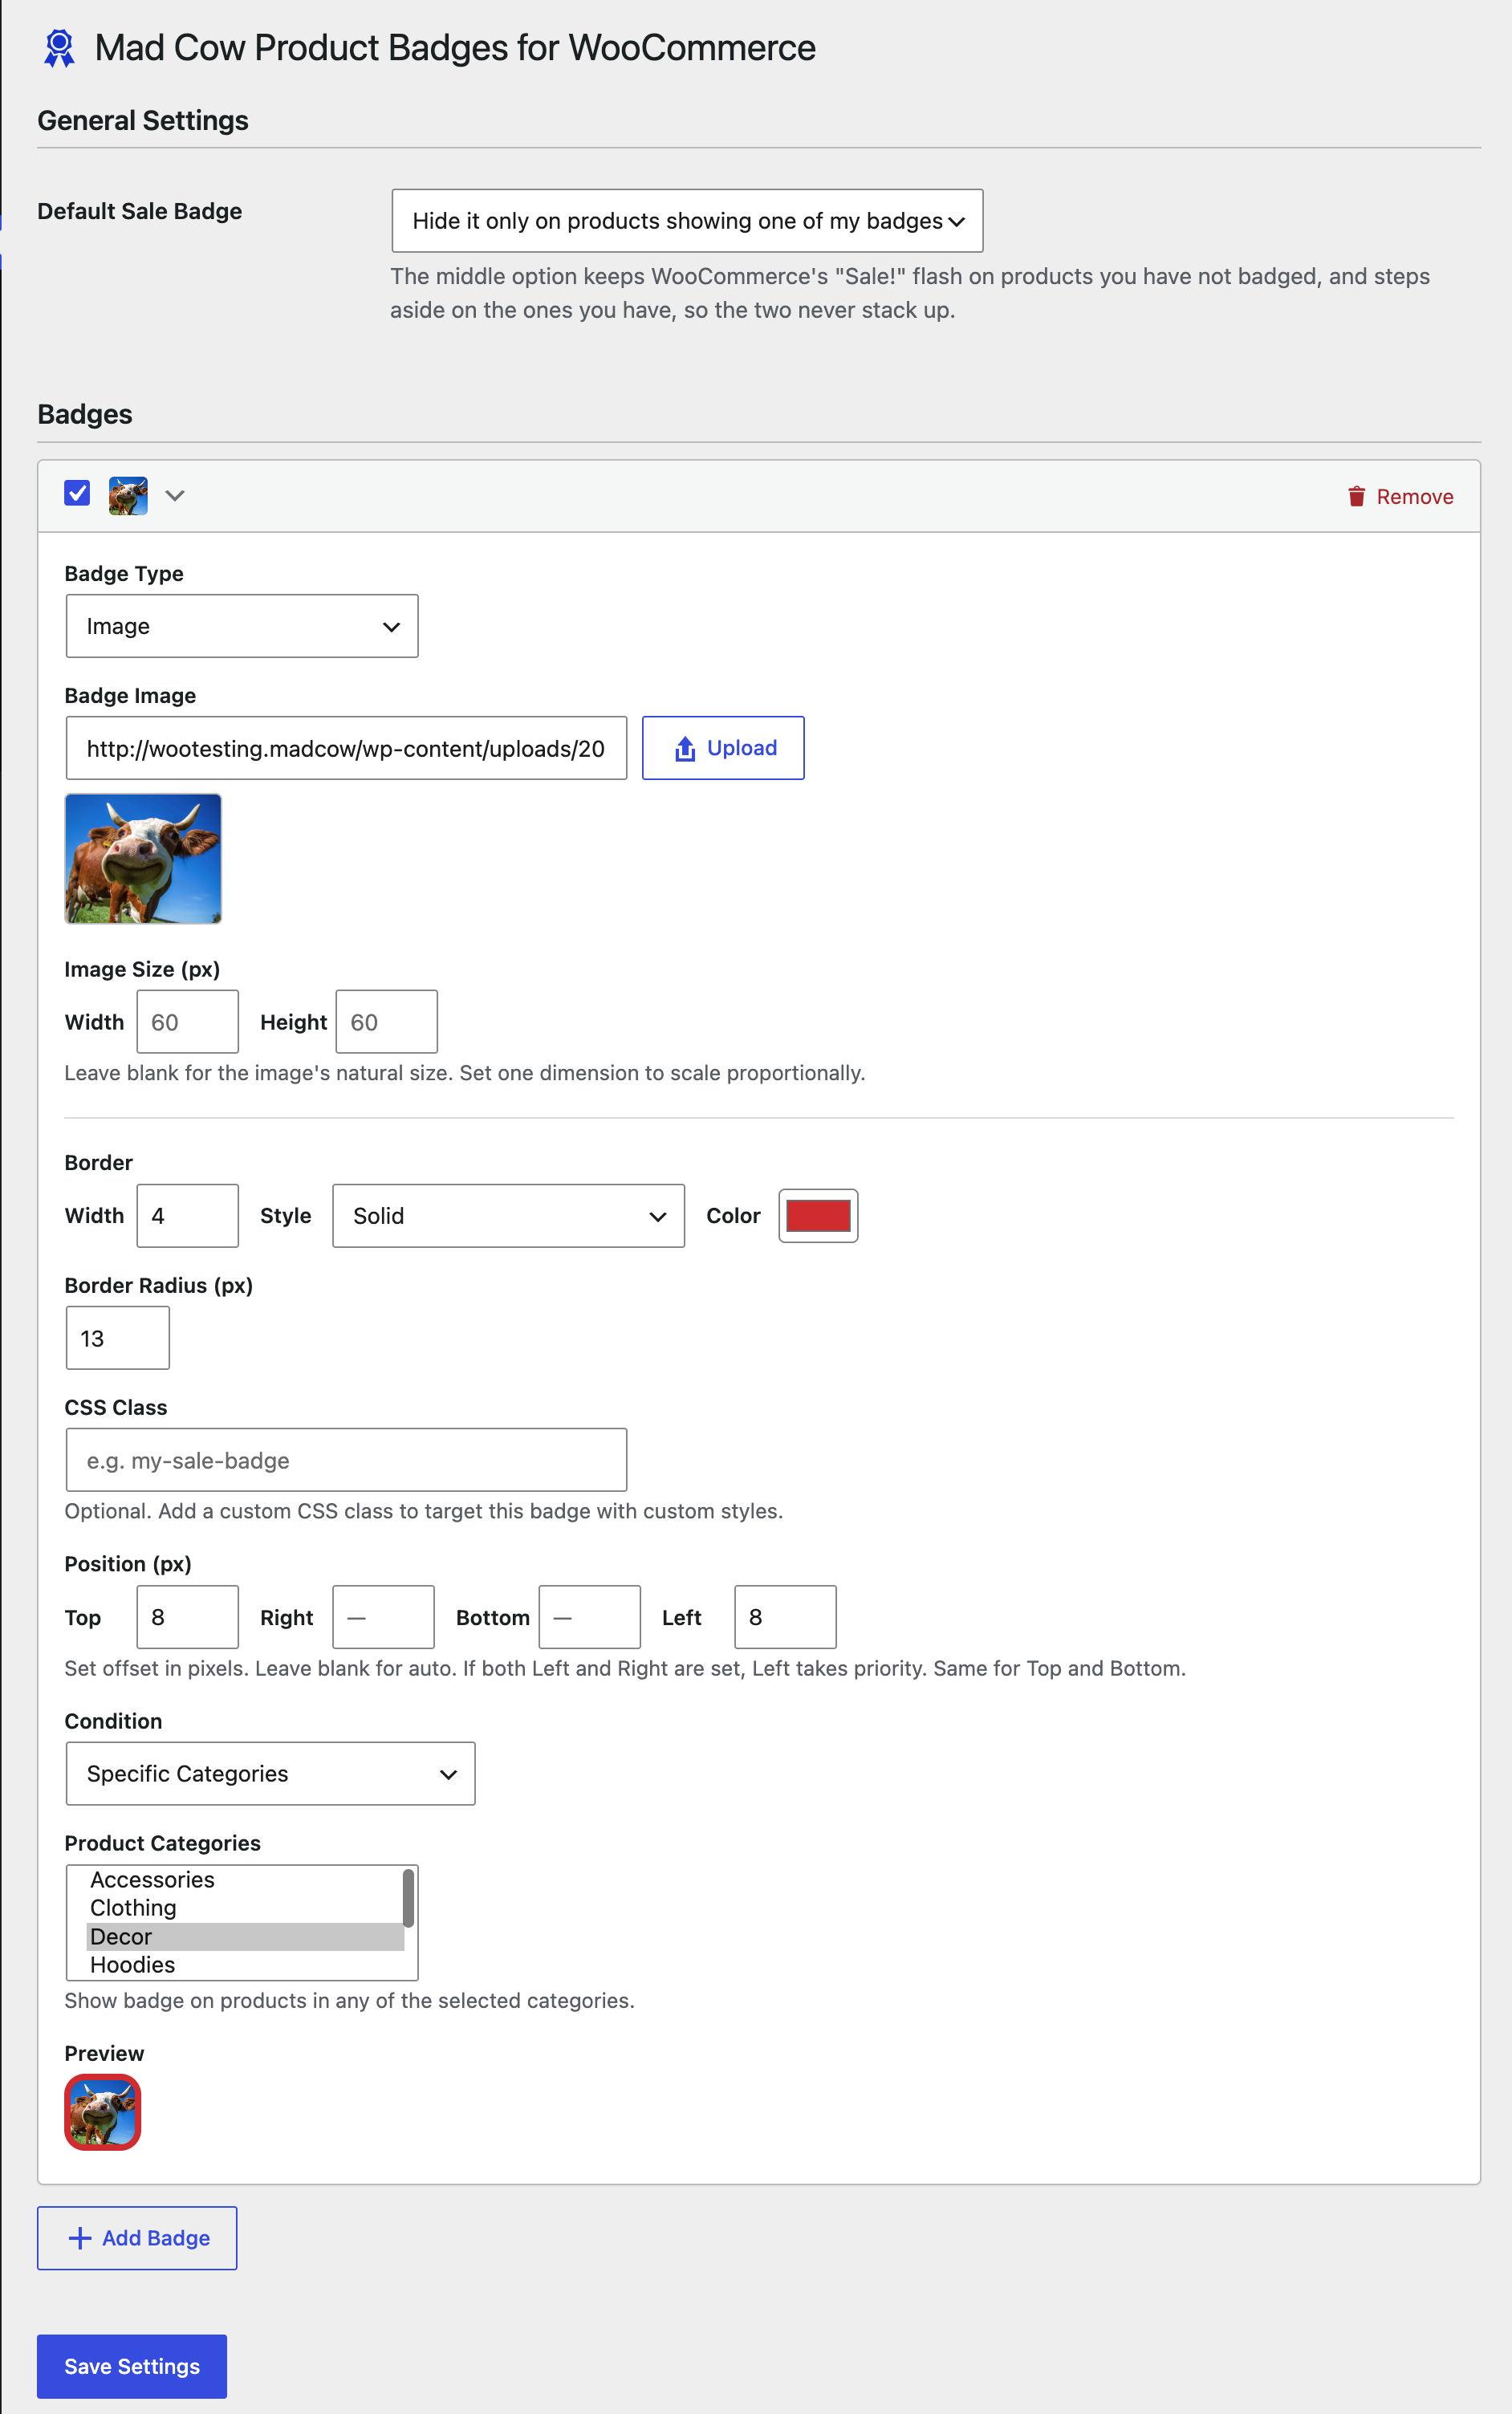Open the Default Sale Badge dropdown
Viewport: 1512px width, 2414px height.
click(x=687, y=221)
